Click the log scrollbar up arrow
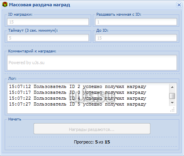The image size is (184, 156). (x=172, y=87)
